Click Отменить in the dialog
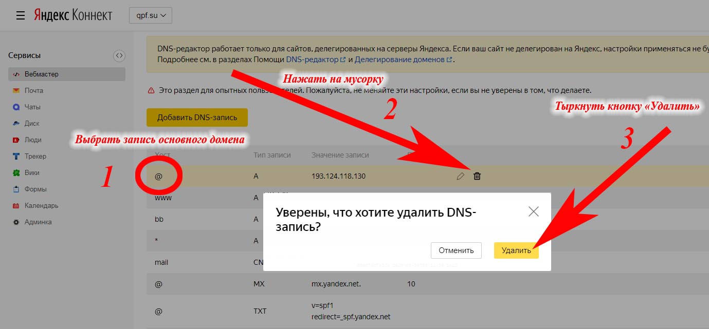Viewport: 709px width, 329px height. 456,250
